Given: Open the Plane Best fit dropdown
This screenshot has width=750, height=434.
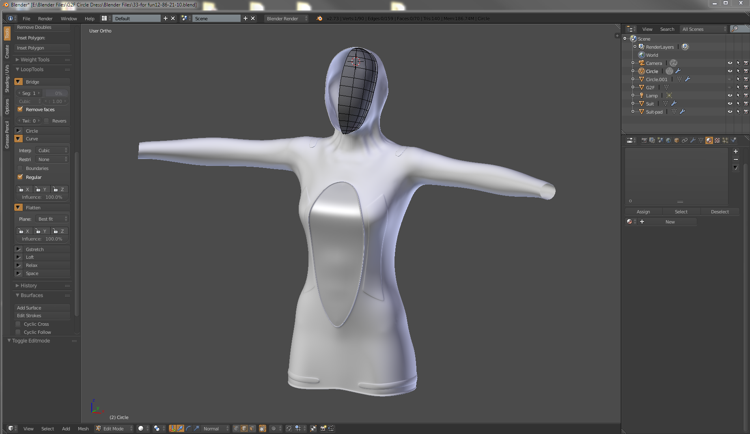Looking at the screenshot, I should (52, 219).
